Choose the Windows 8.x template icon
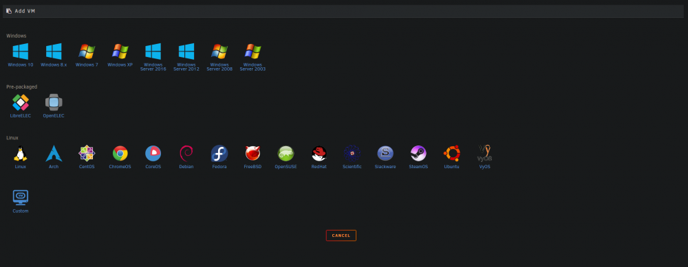The image size is (688, 267). 54,51
